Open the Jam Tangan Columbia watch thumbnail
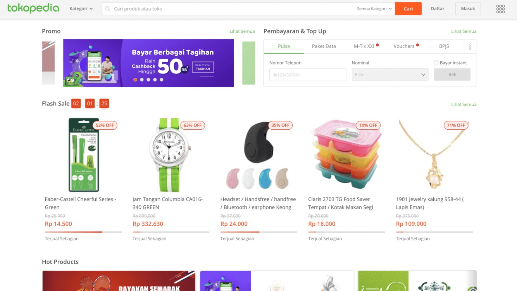517x291 pixels. 169,155
